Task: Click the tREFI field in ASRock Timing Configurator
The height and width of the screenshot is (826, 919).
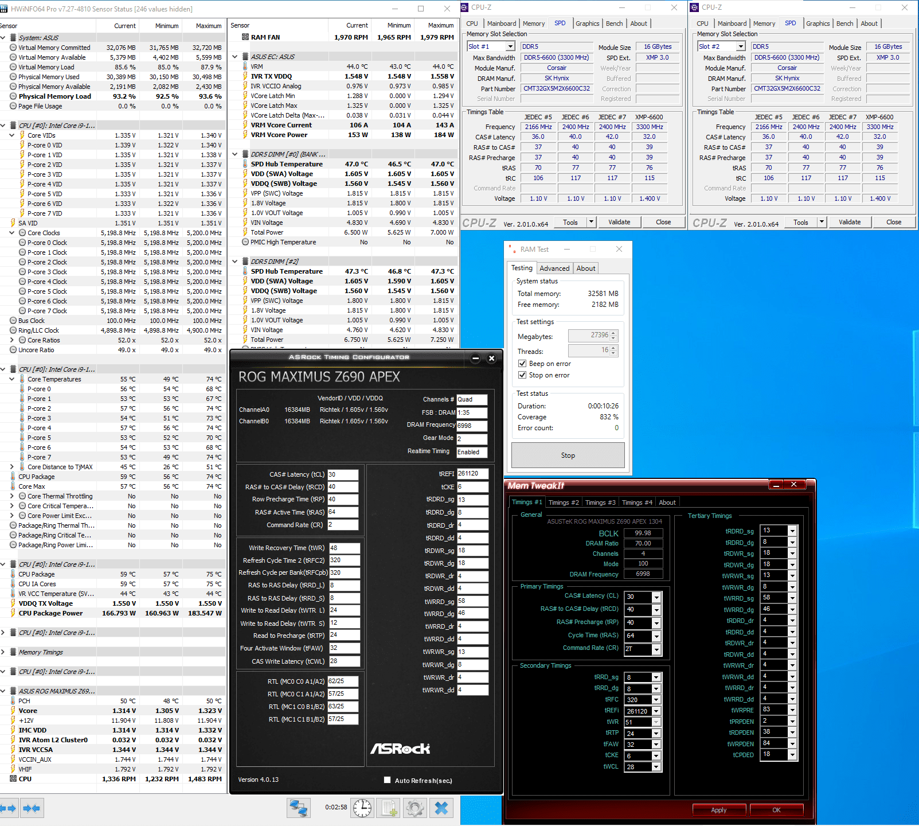Action: (472, 474)
